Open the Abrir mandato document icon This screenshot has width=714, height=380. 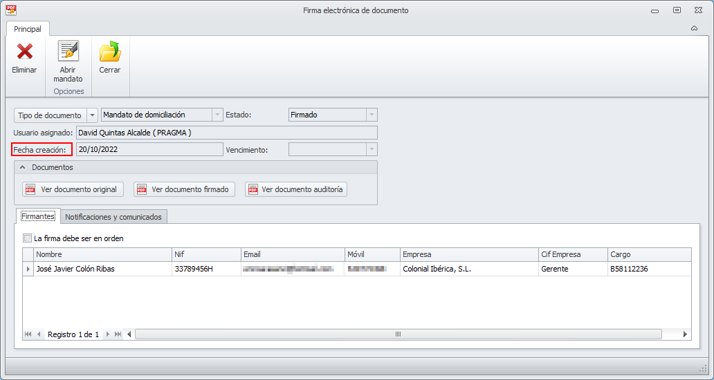click(68, 51)
